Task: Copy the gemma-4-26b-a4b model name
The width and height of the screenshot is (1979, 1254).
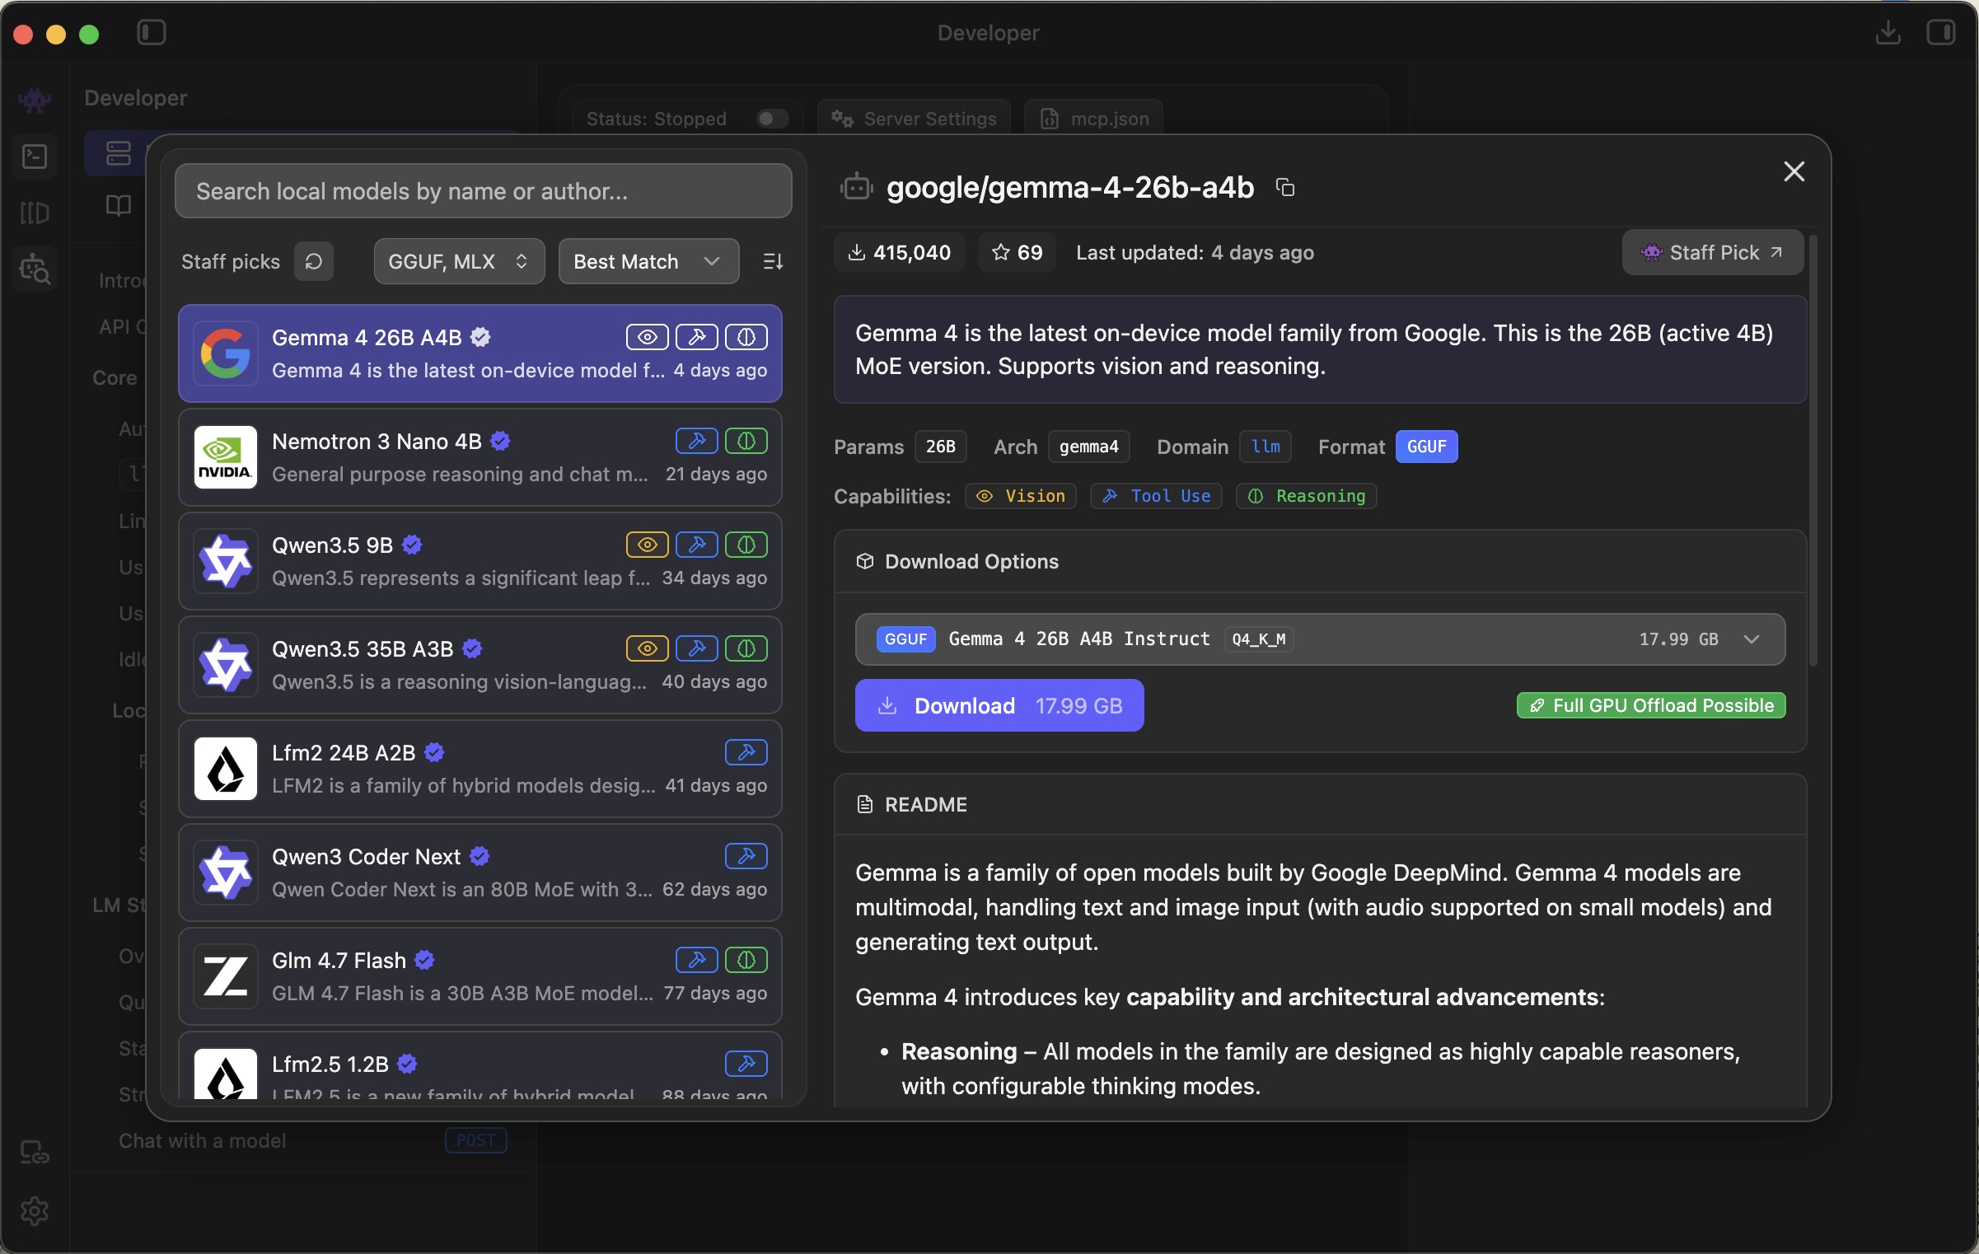Action: click(1285, 187)
